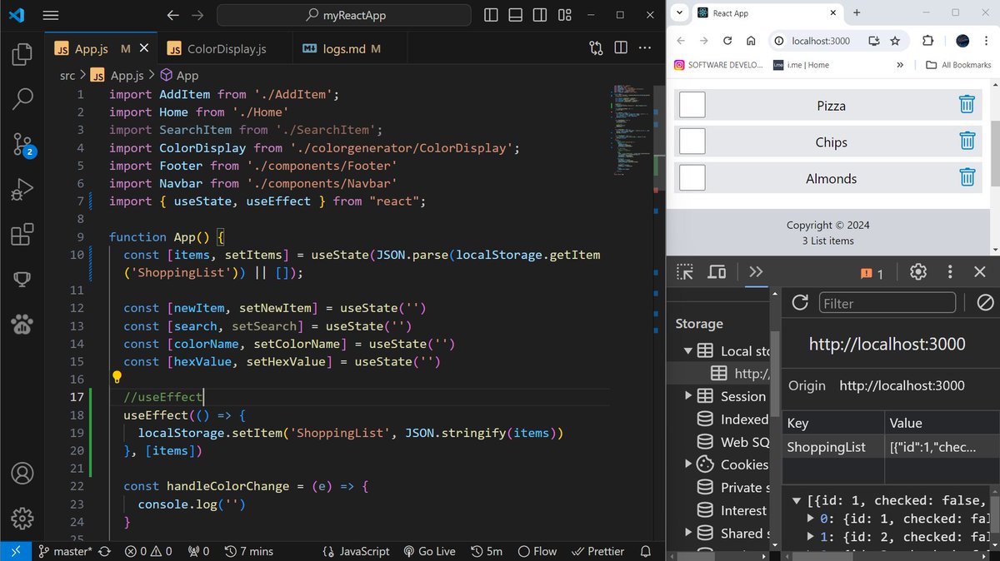Click the paw icon in activity bar
This screenshot has height=561, width=1000.
click(x=22, y=323)
